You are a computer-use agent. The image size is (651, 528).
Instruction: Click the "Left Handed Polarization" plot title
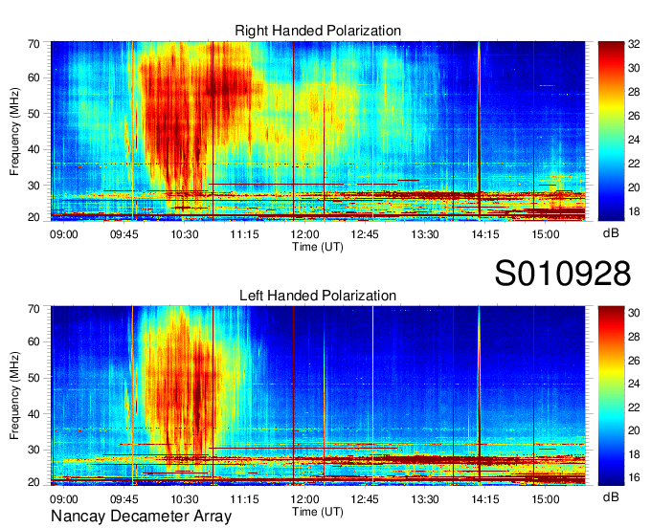tap(318, 296)
